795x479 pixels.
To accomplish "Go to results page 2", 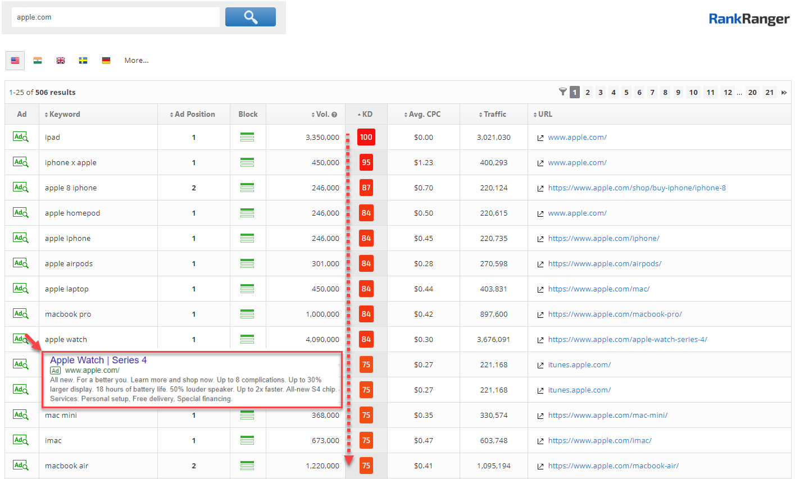I will coord(588,92).
